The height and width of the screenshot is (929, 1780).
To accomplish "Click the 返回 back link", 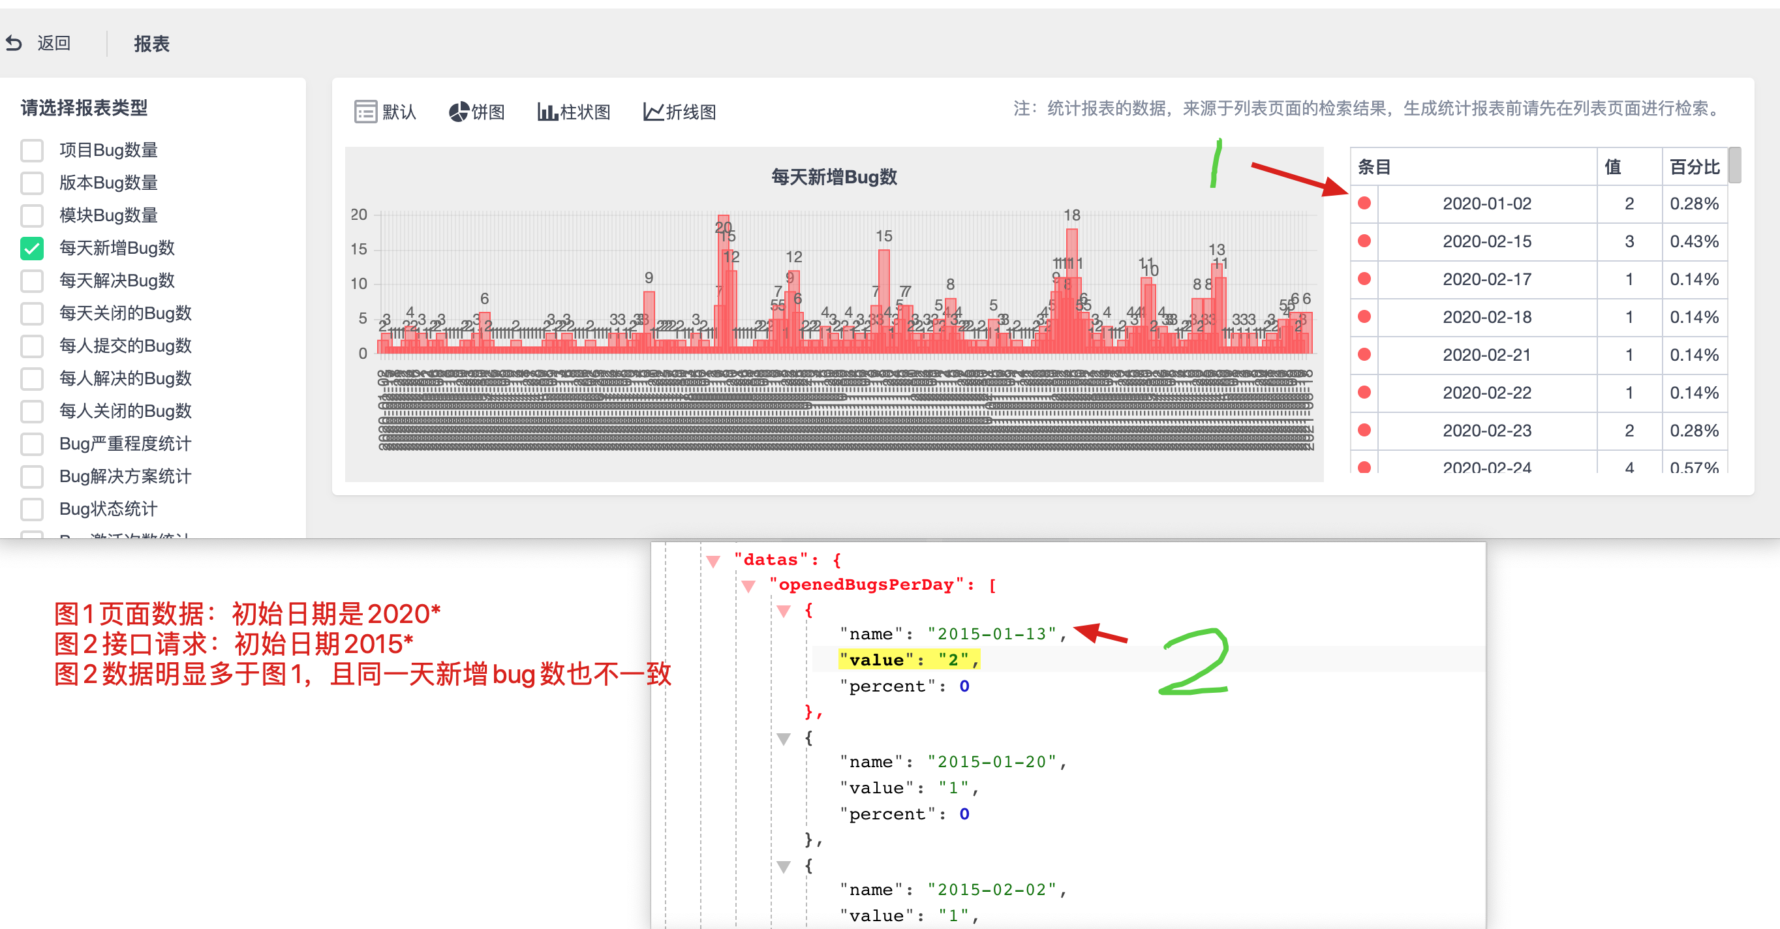I will (54, 44).
